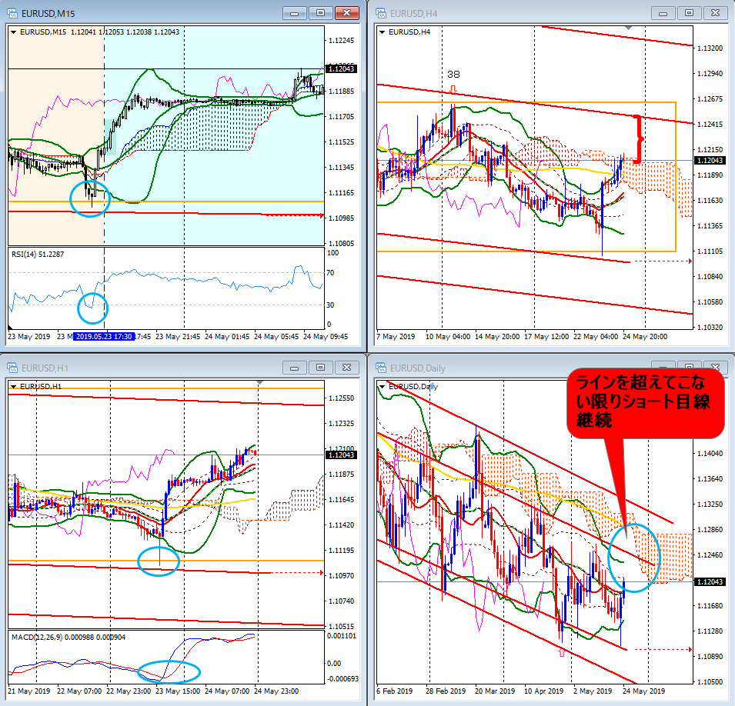Select the EURUSD,H4 title bar text

[x=413, y=14]
